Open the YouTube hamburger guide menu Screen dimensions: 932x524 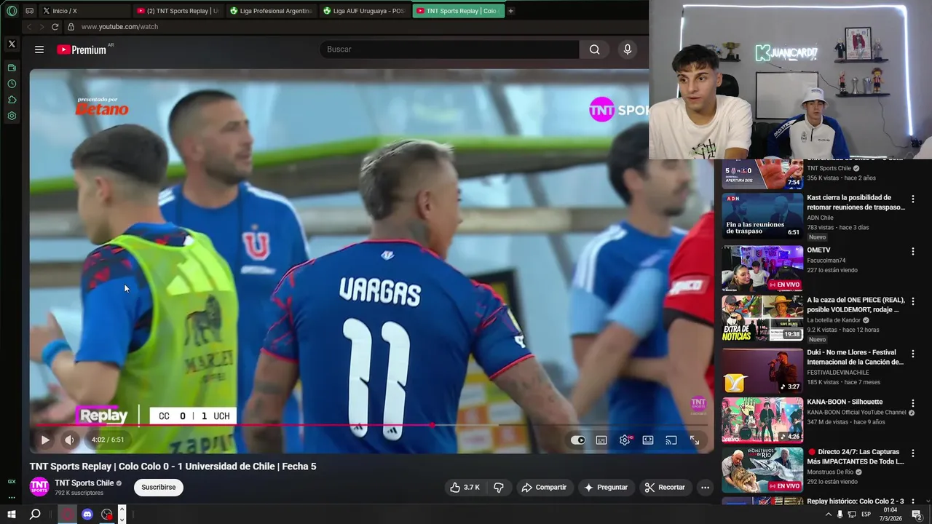pos(39,49)
